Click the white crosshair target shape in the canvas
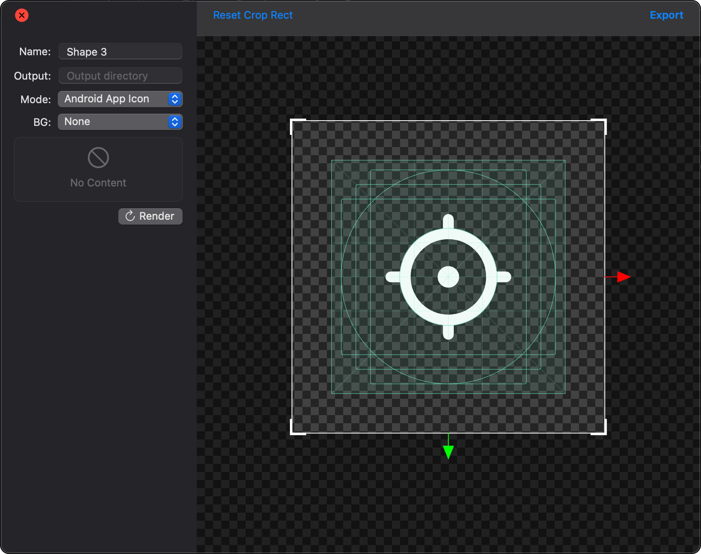 point(448,277)
